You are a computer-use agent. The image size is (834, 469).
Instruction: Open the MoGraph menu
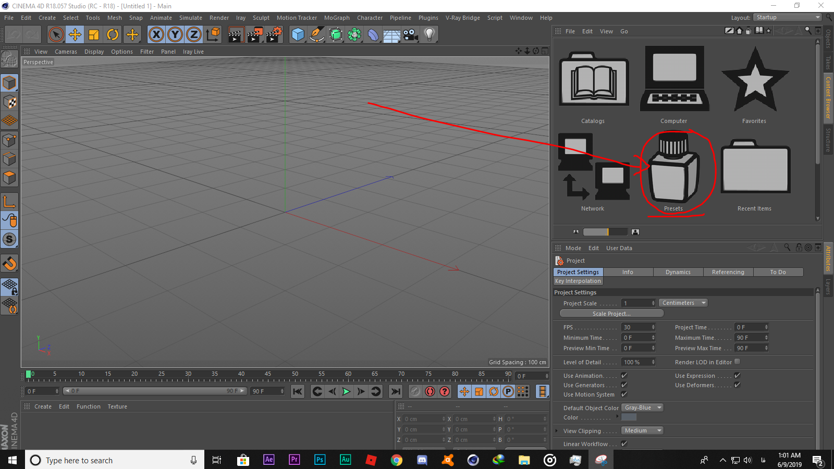click(x=337, y=18)
